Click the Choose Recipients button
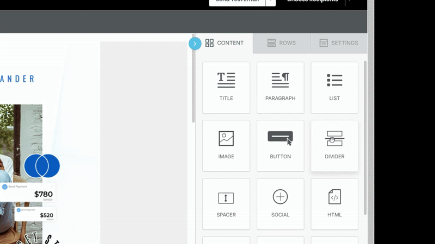Screen dimensions: 435x244 [x=312, y=2]
